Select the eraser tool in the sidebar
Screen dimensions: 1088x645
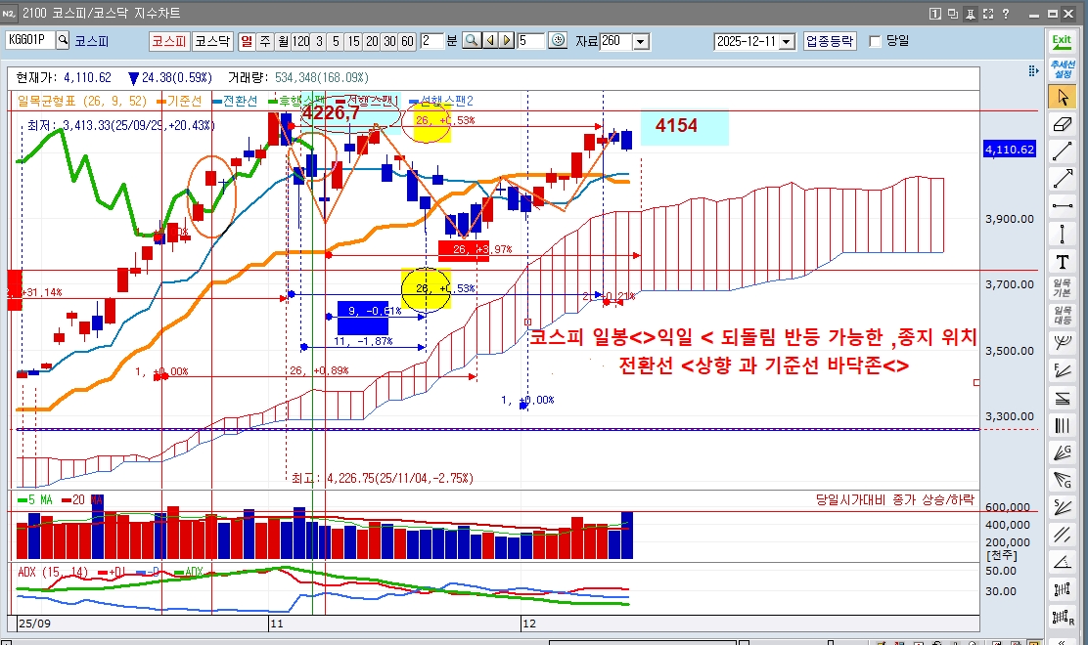point(1062,124)
